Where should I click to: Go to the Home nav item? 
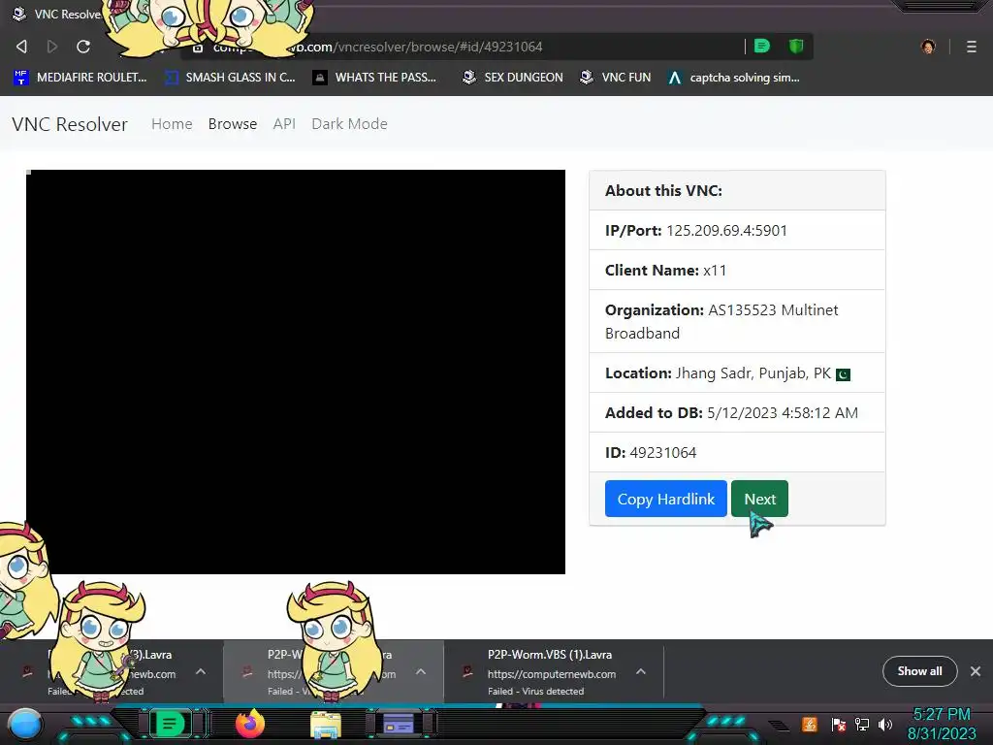point(172,123)
